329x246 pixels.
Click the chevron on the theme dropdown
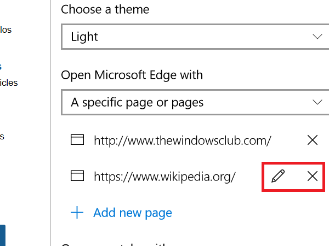coord(317,37)
